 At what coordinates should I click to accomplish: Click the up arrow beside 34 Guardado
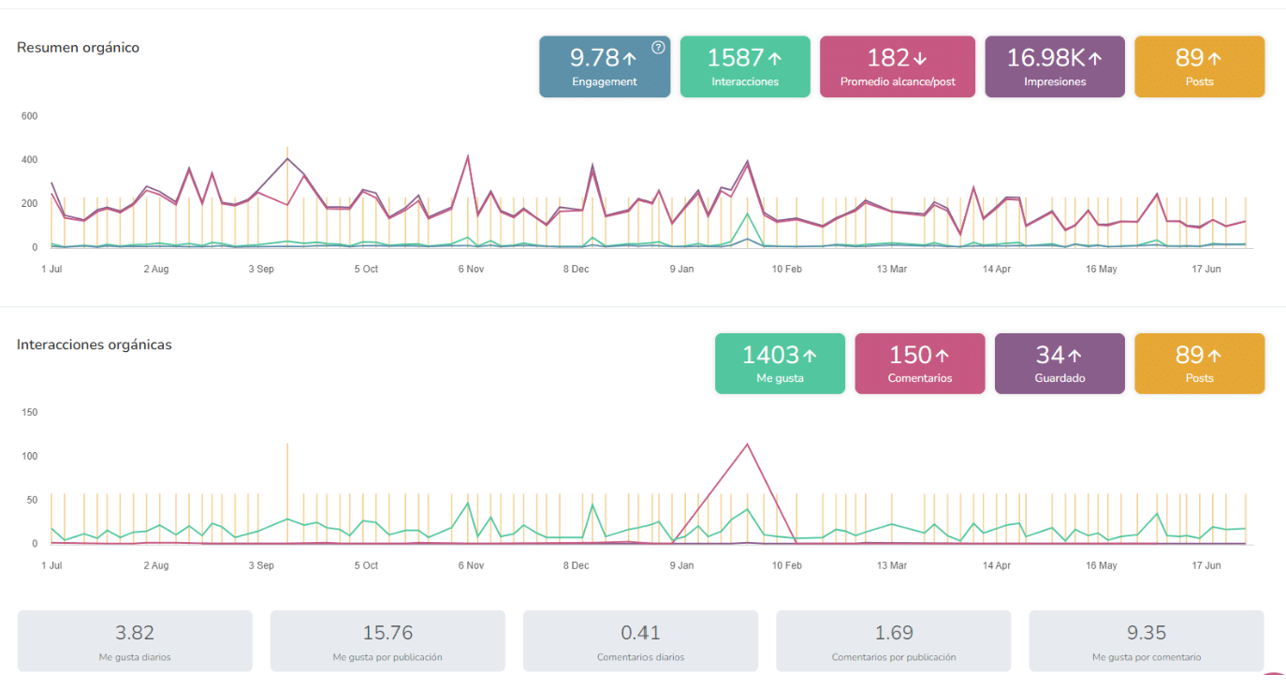click(x=1074, y=356)
